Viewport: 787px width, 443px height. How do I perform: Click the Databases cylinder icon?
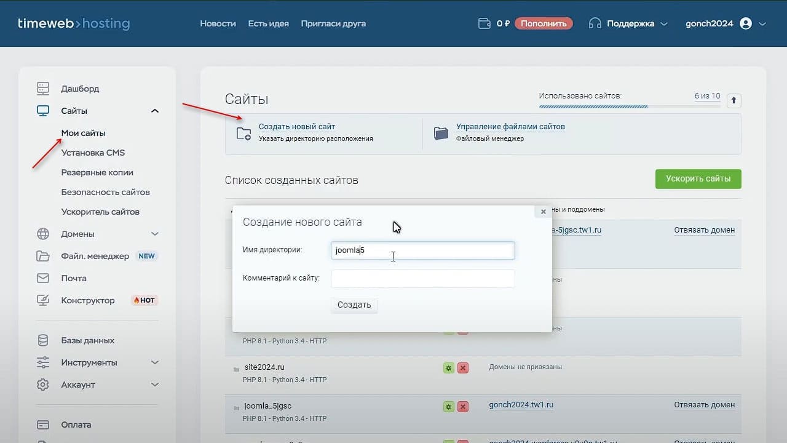43,340
